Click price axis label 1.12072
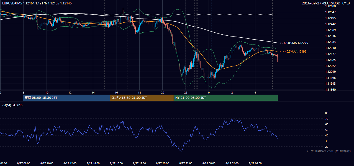This screenshot has width=354, height=166. tap(331, 66)
